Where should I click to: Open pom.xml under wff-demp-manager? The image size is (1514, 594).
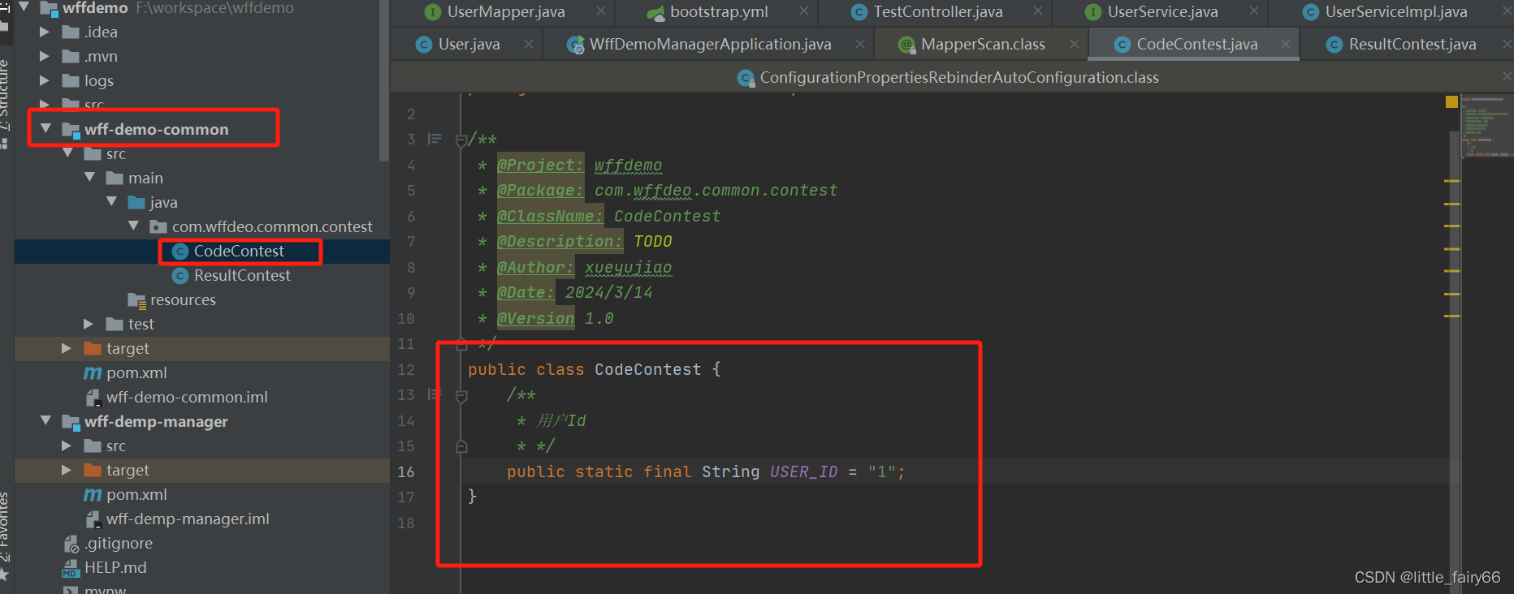(x=136, y=495)
